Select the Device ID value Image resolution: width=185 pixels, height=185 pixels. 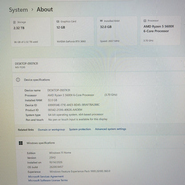74,105
